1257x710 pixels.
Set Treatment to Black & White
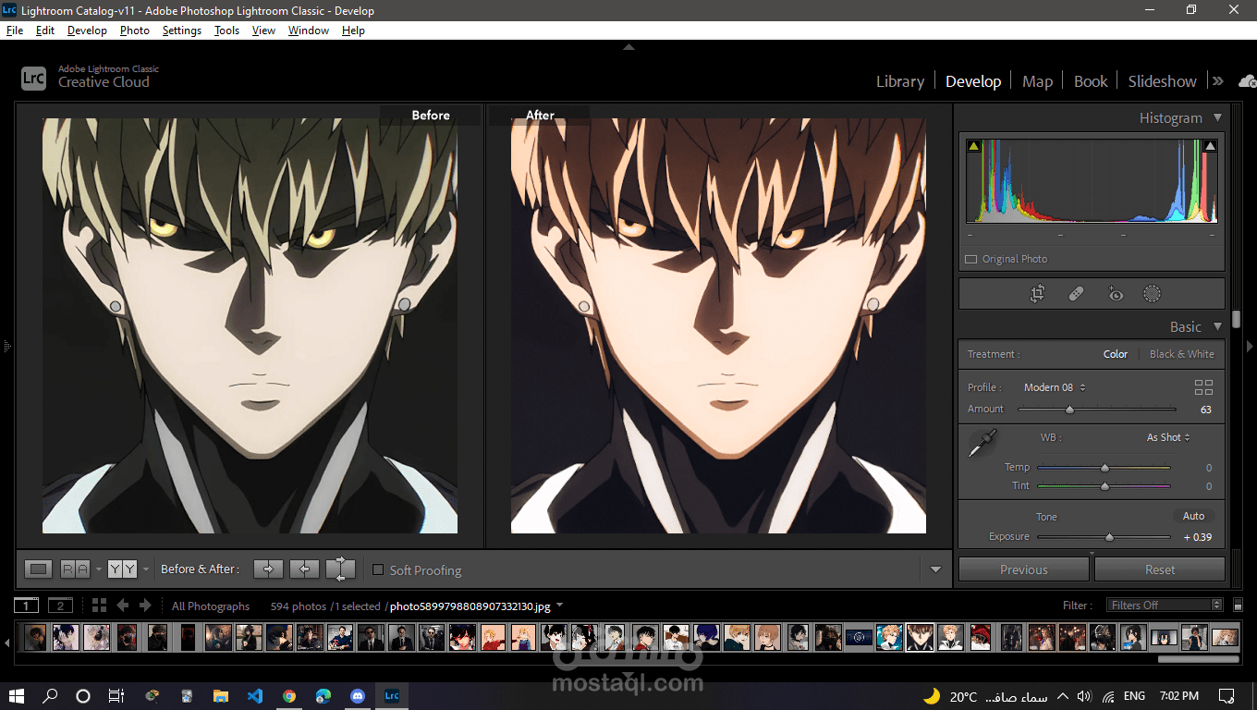point(1182,354)
